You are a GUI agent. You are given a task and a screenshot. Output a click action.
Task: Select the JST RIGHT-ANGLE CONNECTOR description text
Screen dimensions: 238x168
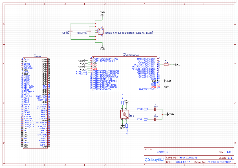129,33
